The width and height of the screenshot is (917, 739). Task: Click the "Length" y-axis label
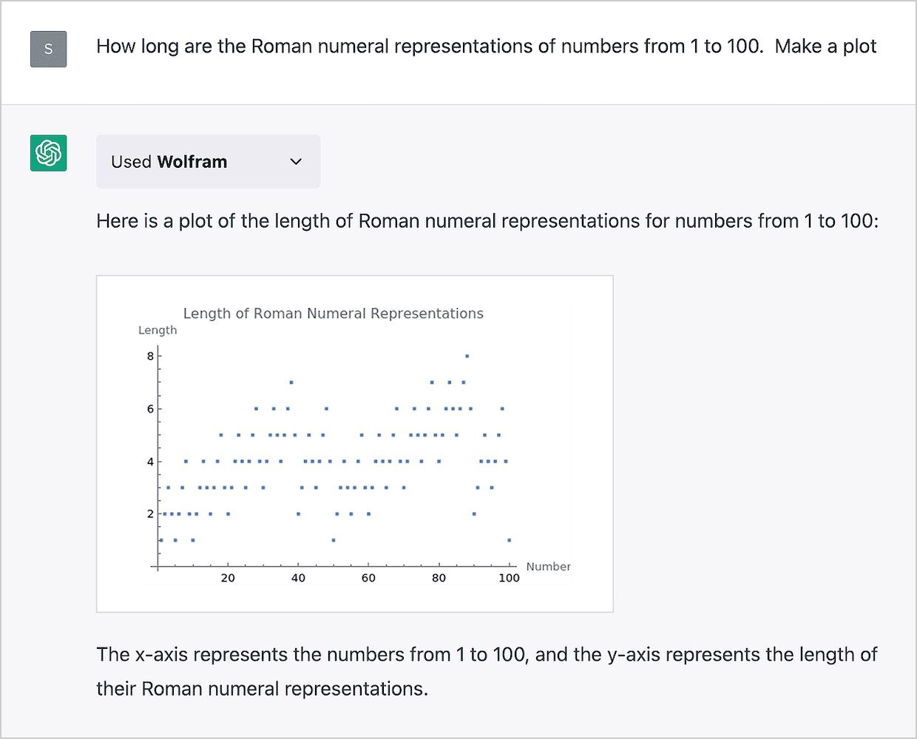(x=158, y=330)
